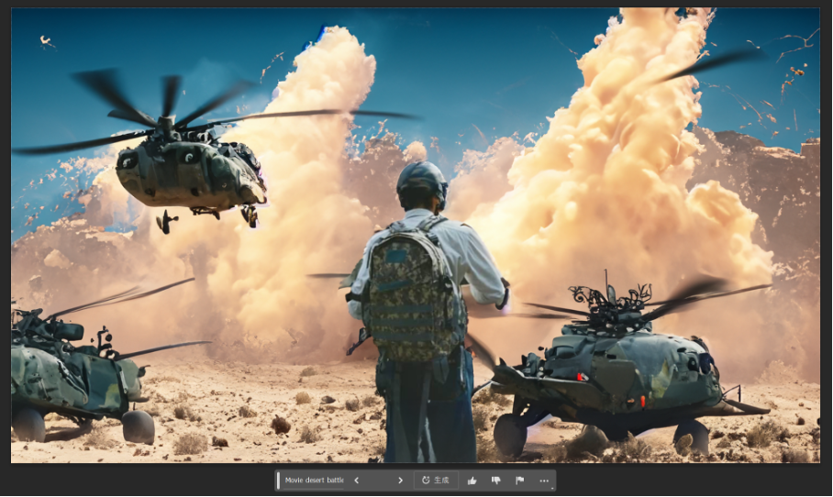Image resolution: width=833 pixels, height=497 pixels.
Task: Grab the taskbar drag handle at left edge
Action: tap(278, 480)
